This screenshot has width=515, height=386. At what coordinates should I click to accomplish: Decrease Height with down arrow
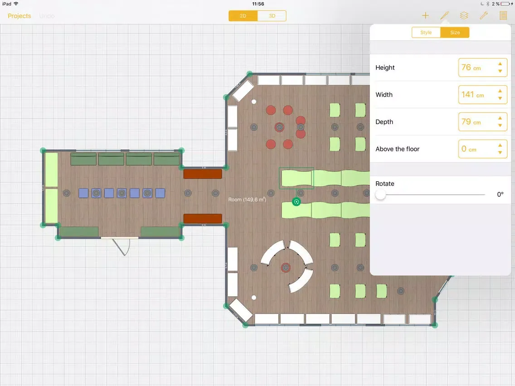[500, 71]
